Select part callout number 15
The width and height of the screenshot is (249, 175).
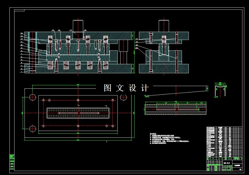coord(53,30)
